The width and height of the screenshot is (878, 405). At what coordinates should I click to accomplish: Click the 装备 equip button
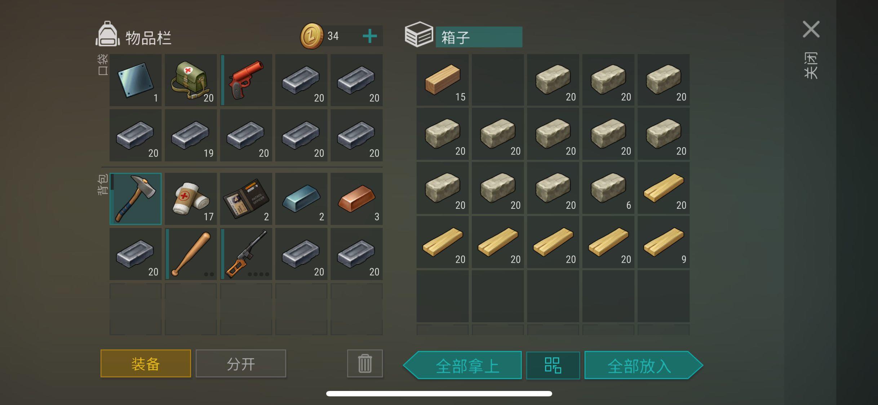146,364
